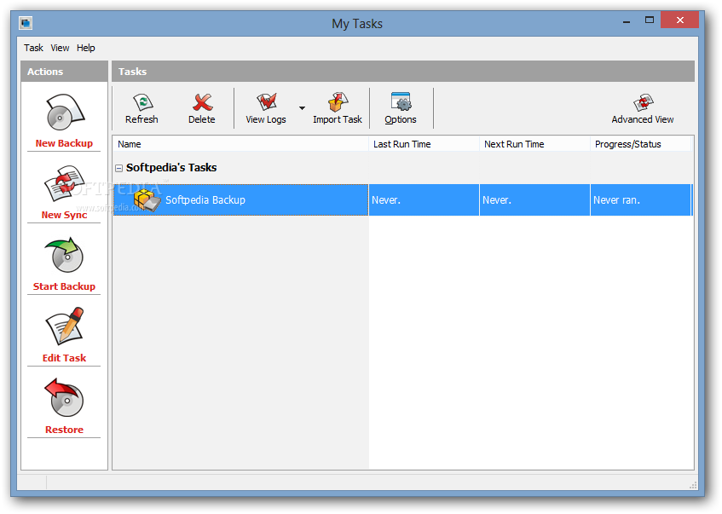Click the Restore red arrow icon
This screenshot has height=514, width=722.
click(x=65, y=398)
